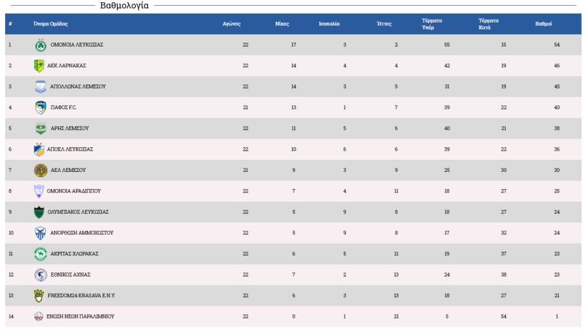Image resolution: width=588 pixels, height=334 pixels.
Task: Click the Αγώνες column header
Action: click(x=231, y=24)
